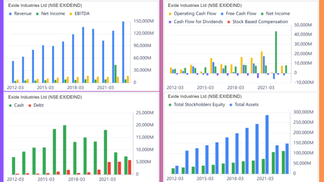The height and width of the screenshot is (182, 324).
Task: Click the 5,000M axis label
Action: [x=143, y=162]
